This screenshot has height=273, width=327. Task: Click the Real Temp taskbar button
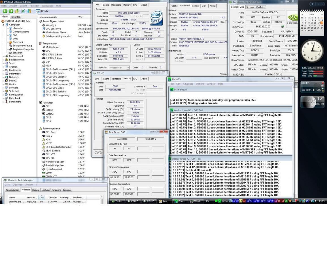tap(165, 201)
